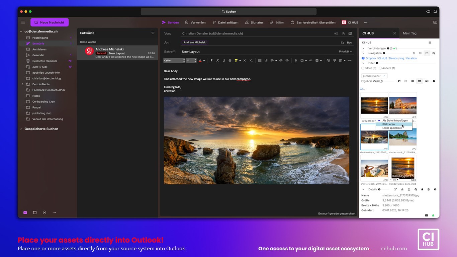457x257 pixels.
Task: Insert a numbered list
Action: pyautogui.click(x=266, y=61)
